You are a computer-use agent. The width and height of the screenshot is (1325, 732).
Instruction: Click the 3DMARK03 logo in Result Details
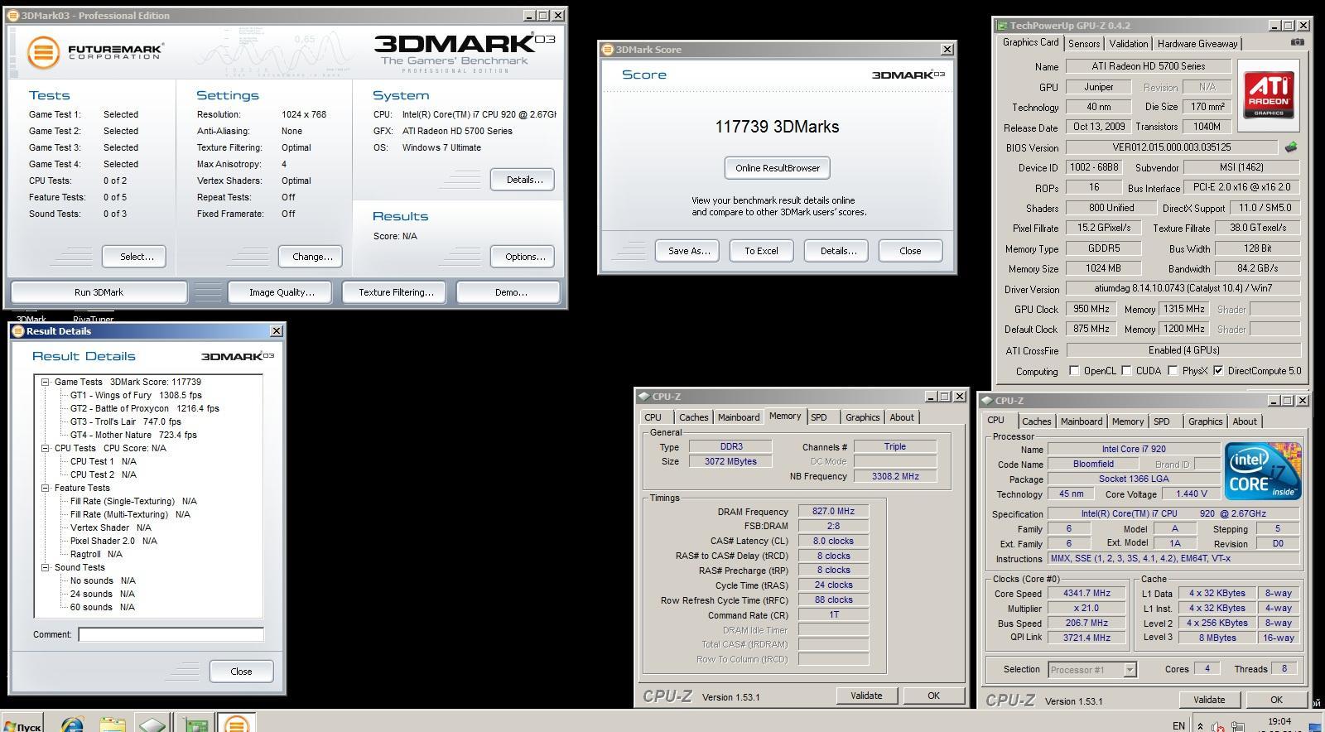coord(238,356)
